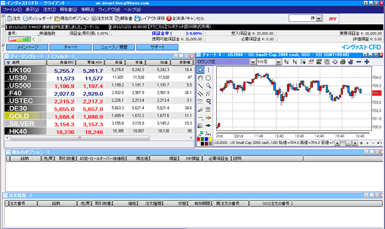
Task: Click 全決済/キャンセル close-all button
Action: tap(185, 18)
